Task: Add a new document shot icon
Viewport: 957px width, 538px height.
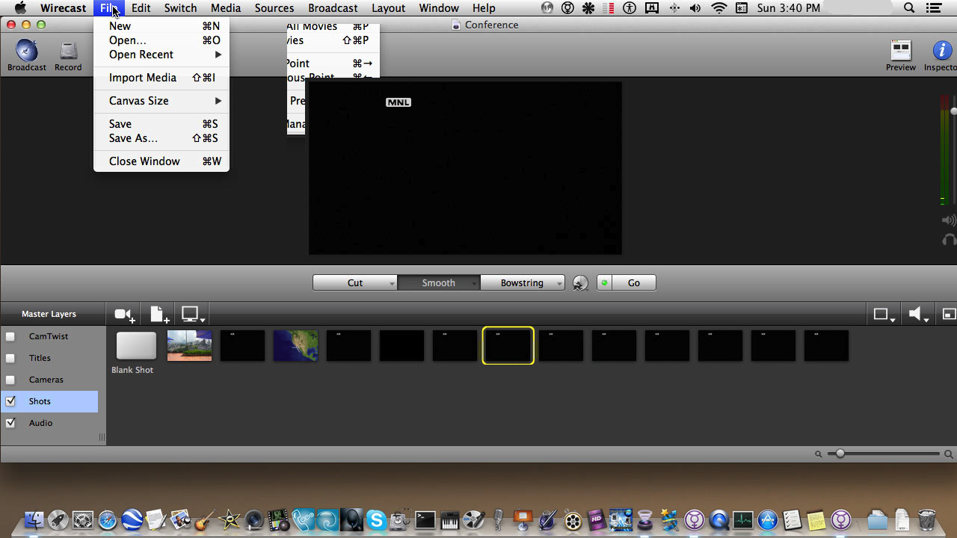Action: pos(159,315)
